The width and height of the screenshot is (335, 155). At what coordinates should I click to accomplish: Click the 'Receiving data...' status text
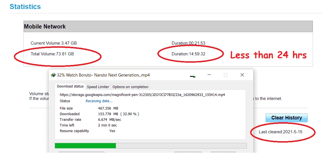99,101
